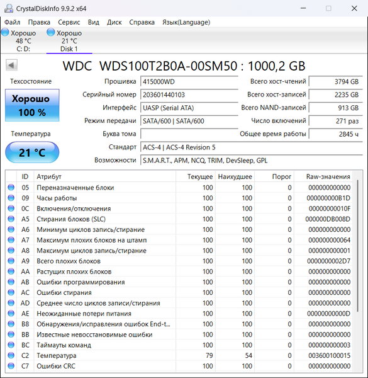Click the serial number field 203601440103

[189, 94]
